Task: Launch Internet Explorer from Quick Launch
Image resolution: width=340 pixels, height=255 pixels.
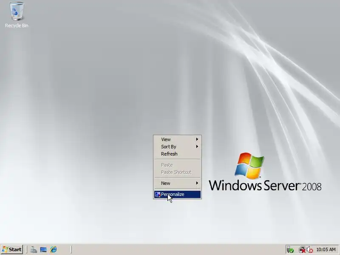Action: (x=54, y=249)
